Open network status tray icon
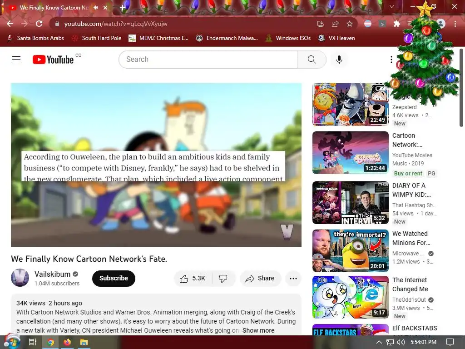The height and width of the screenshot is (349, 465). click(x=390, y=342)
